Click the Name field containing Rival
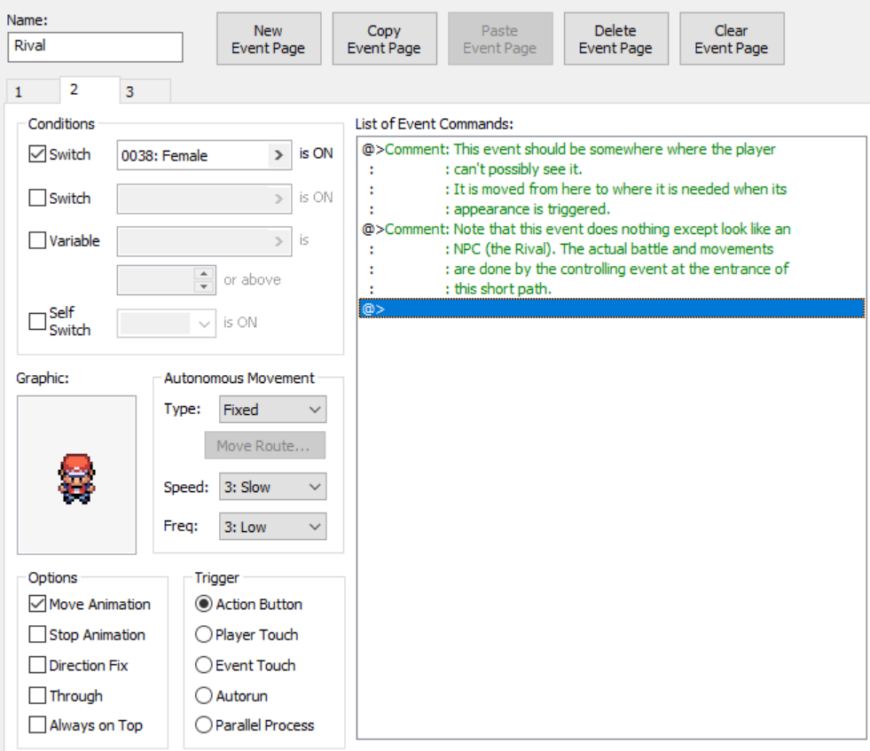 (95, 47)
